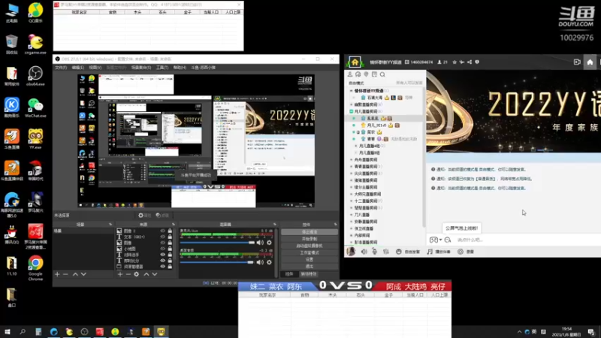Viewport: 601px width, 338px height.
Task: Open the WeChat.exe desktop icon
Action: pos(35,107)
